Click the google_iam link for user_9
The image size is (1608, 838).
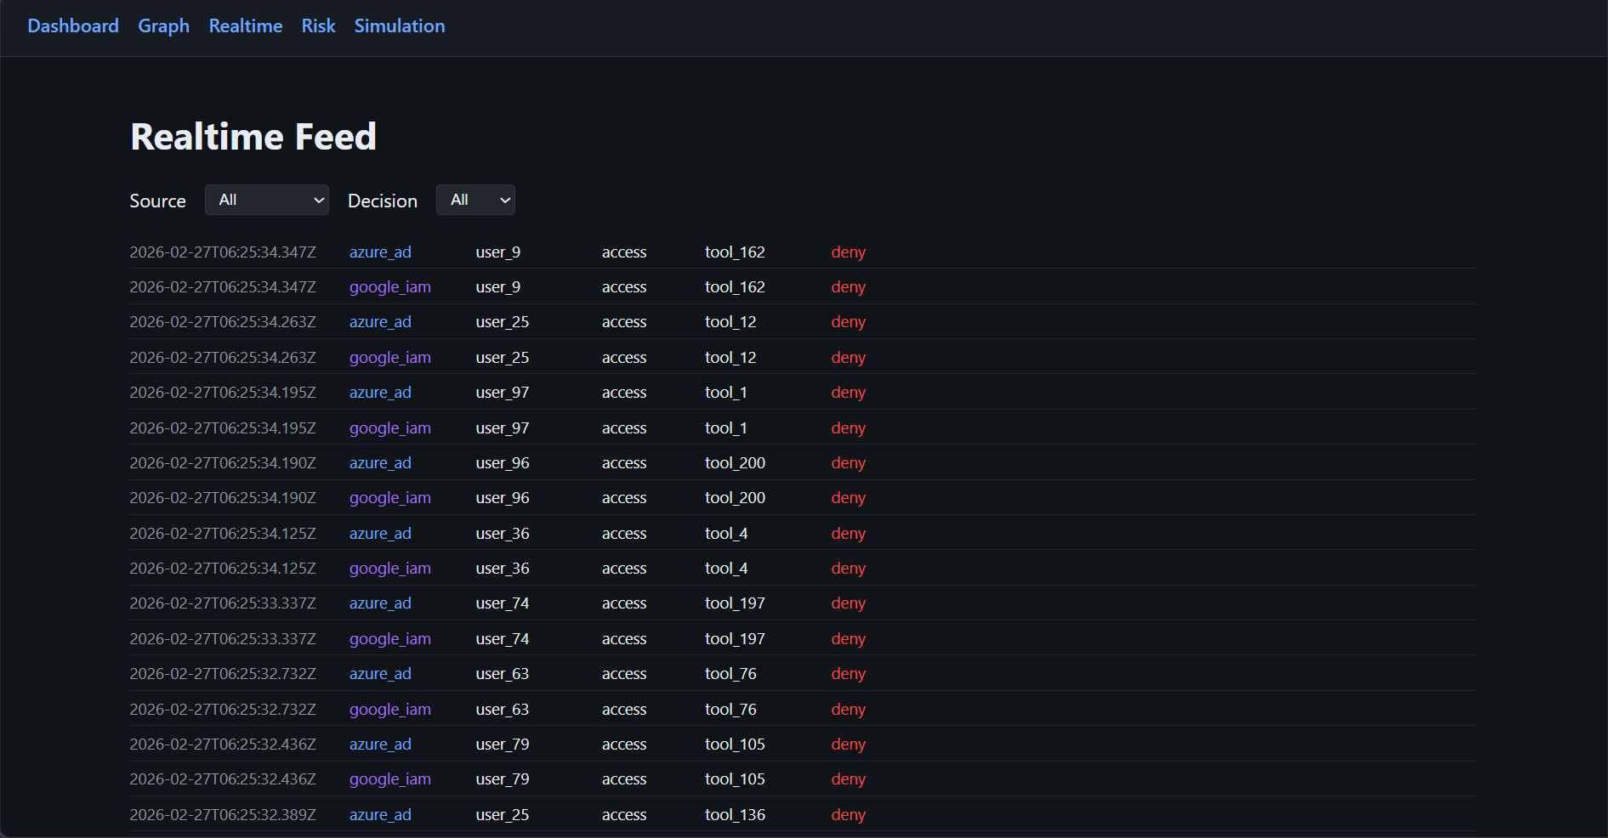pos(389,286)
